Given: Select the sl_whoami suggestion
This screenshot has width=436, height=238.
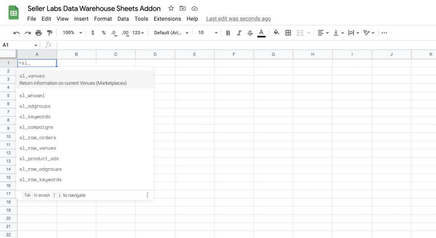Looking at the screenshot, I should 85,96.
